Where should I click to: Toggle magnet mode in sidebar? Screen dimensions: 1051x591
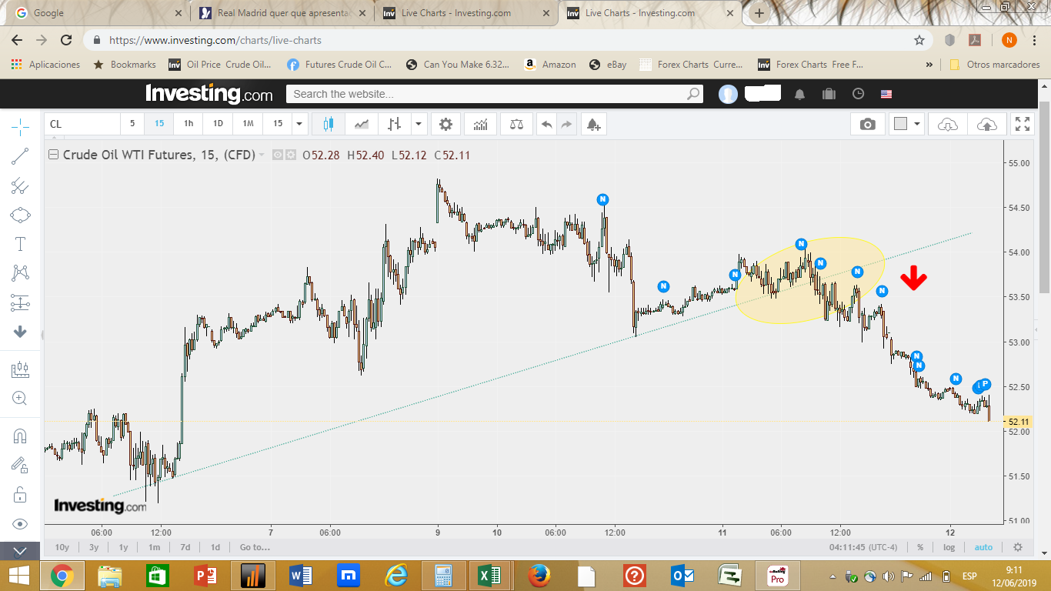pyautogui.click(x=20, y=436)
